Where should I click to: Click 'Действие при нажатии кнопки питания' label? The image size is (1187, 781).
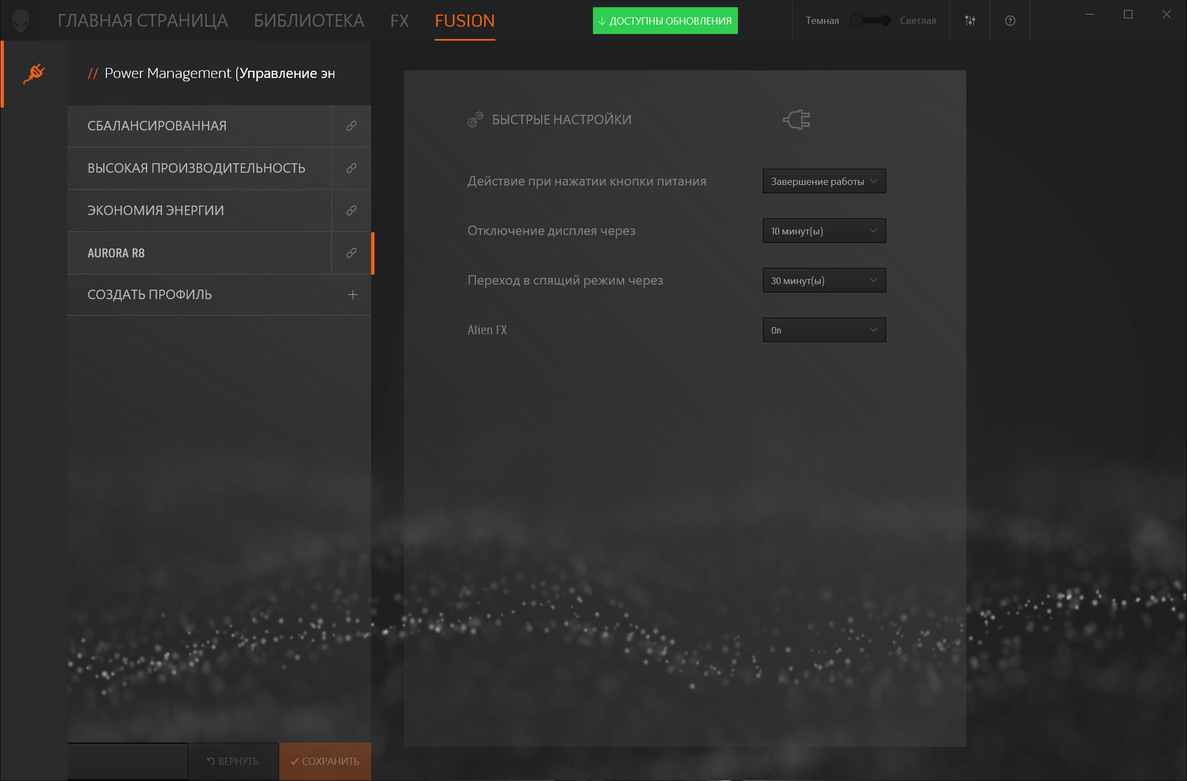pos(587,181)
